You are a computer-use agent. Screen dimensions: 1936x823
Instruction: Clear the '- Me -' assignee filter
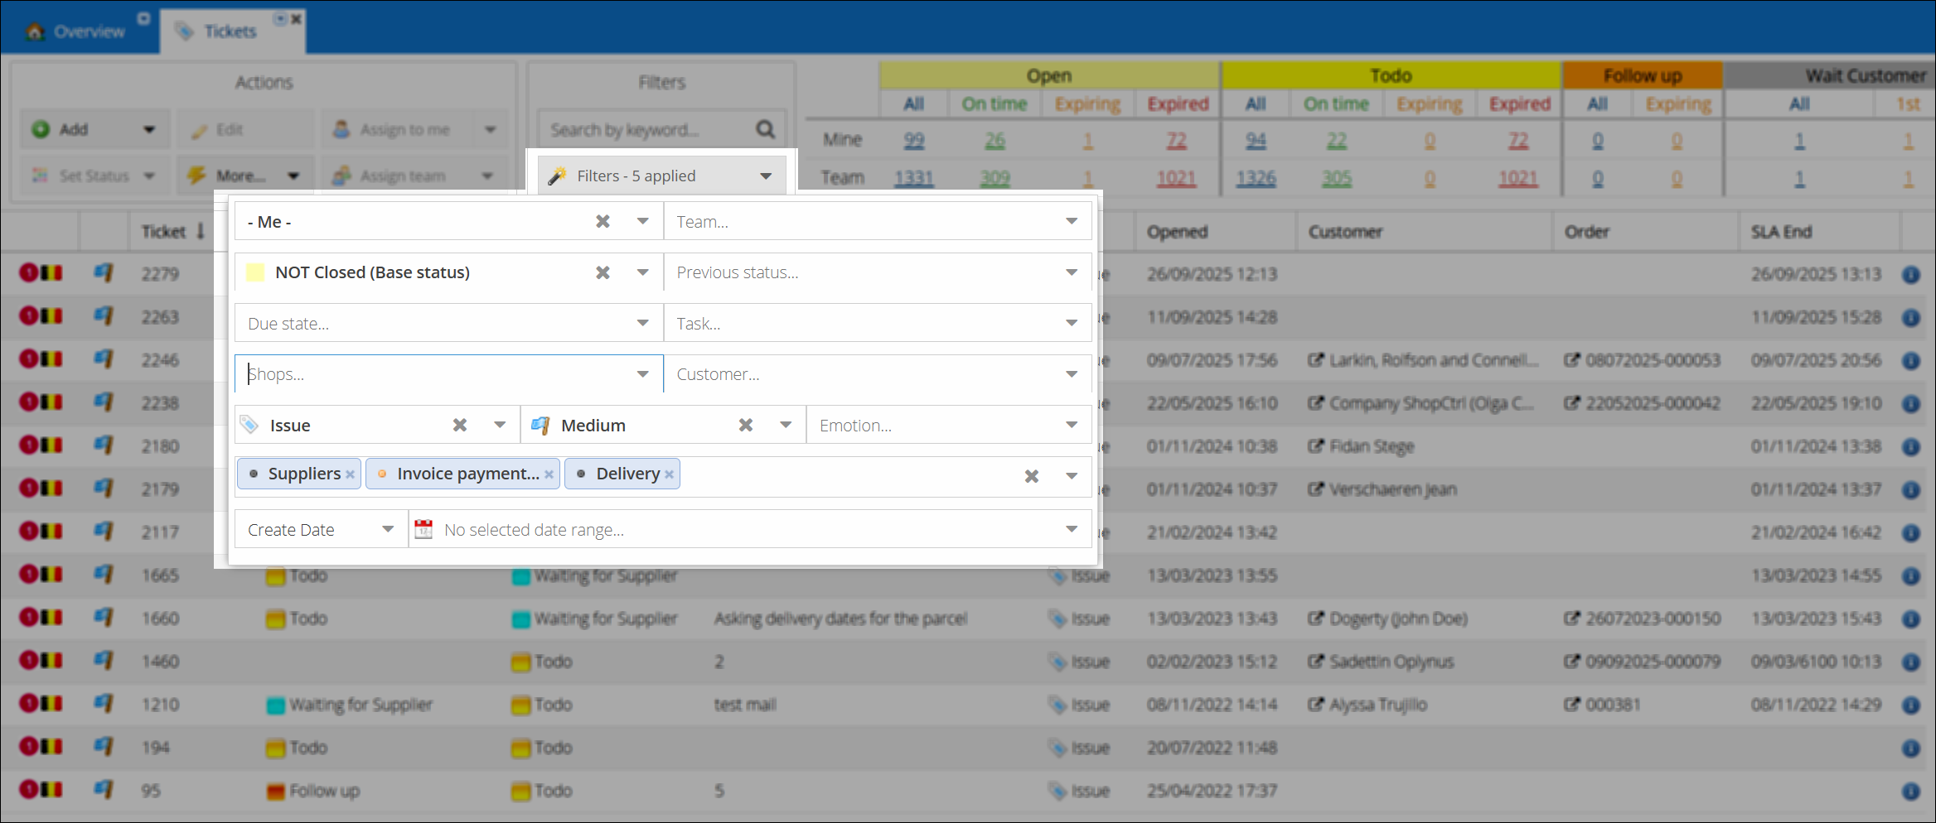point(603,222)
